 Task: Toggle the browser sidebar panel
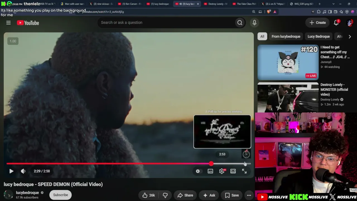point(330,12)
